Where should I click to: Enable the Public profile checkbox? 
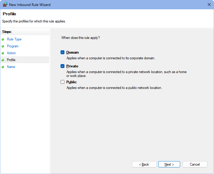[62, 82]
